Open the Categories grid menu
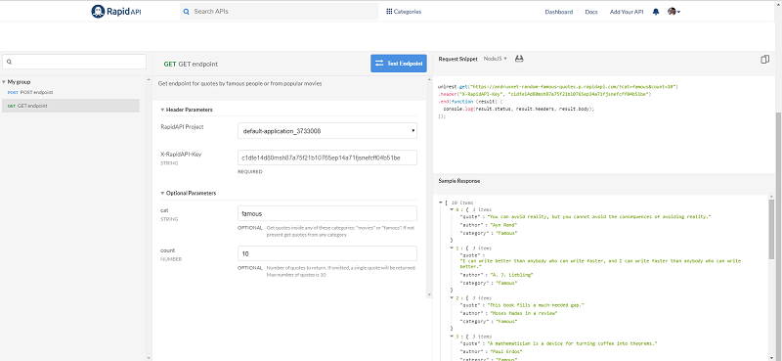The image size is (782, 361). [x=404, y=12]
